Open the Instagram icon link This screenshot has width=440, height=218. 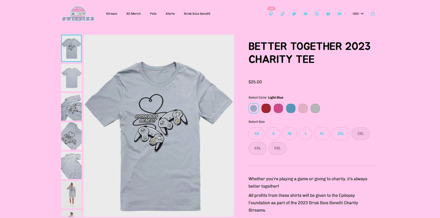coord(317,14)
